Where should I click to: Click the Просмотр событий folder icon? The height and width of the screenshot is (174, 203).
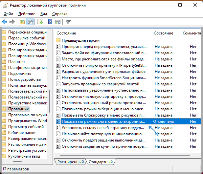[4, 127]
